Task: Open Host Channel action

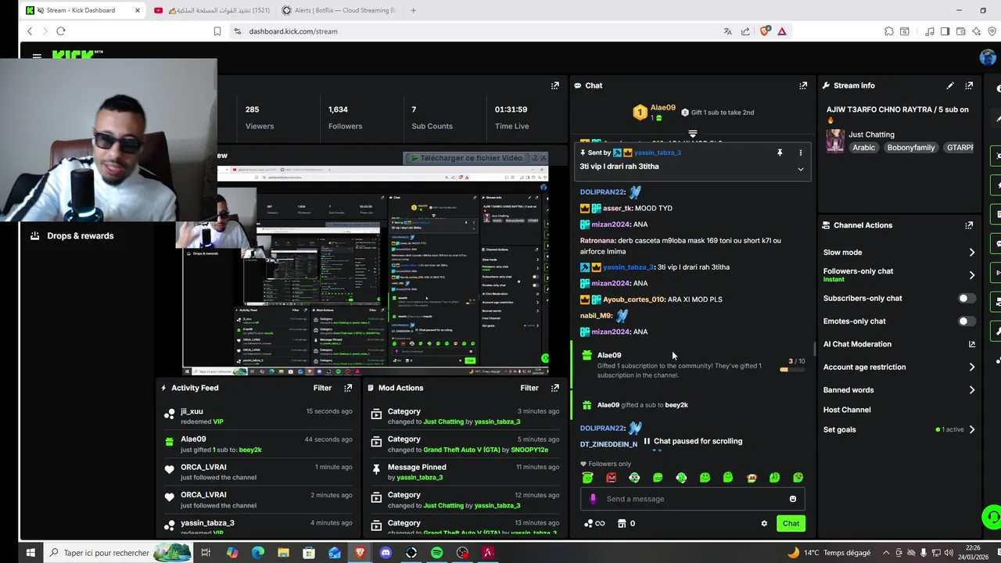Action: point(847,410)
